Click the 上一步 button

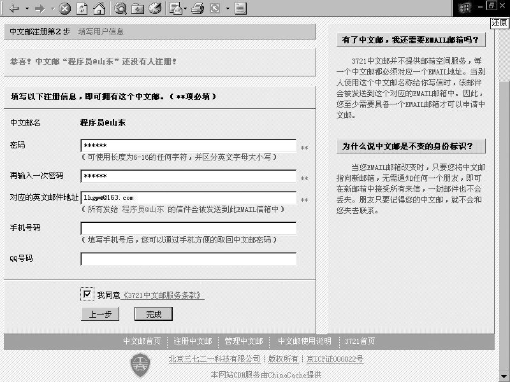click(100, 314)
